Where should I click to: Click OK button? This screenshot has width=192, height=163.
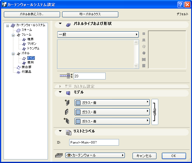point(174,156)
